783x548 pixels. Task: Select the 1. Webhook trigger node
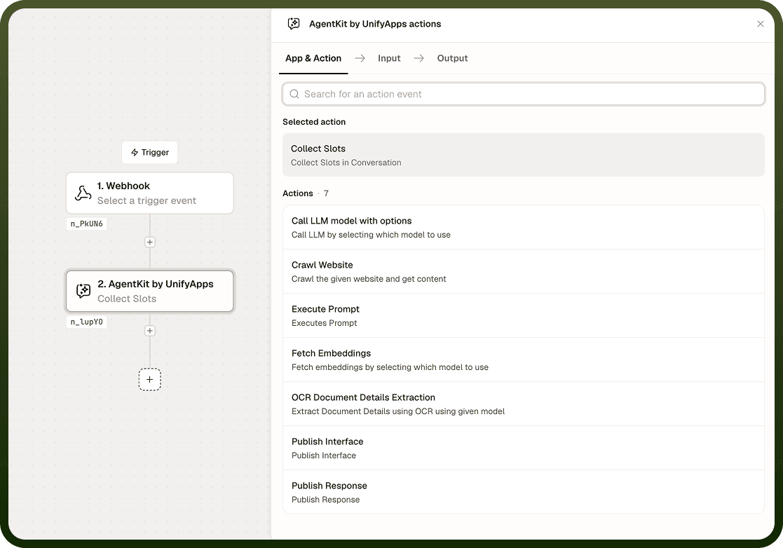pyautogui.click(x=150, y=193)
